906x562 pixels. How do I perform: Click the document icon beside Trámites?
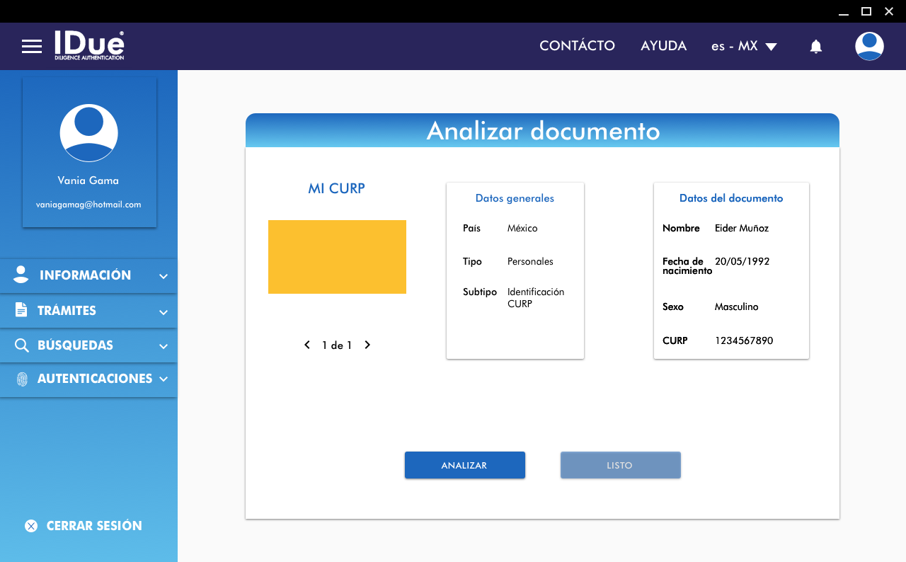(x=21, y=311)
